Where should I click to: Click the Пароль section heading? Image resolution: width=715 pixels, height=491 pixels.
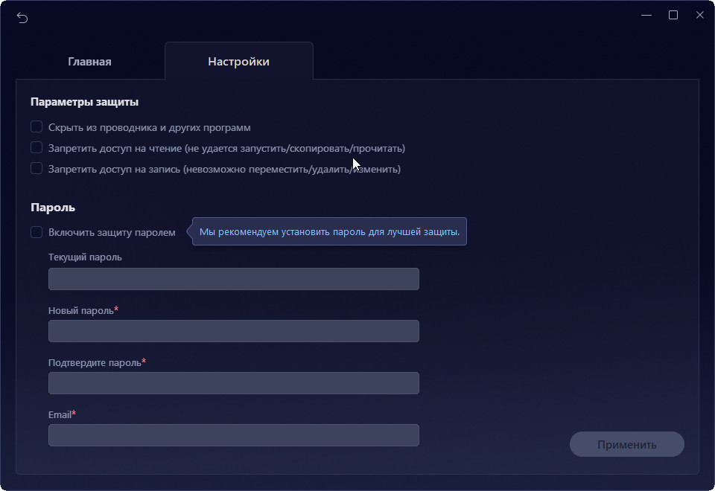click(53, 208)
